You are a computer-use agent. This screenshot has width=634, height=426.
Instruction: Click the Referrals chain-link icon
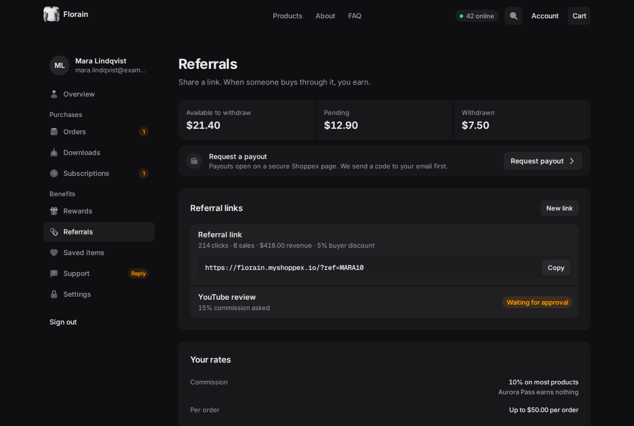pyautogui.click(x=54, y=232)
